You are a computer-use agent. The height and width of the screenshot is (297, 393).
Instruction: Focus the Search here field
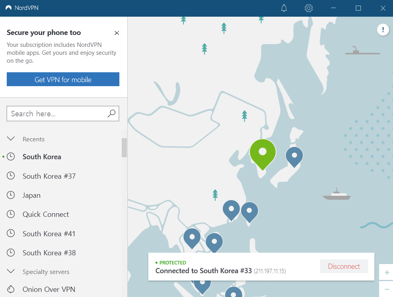(63, 114)
